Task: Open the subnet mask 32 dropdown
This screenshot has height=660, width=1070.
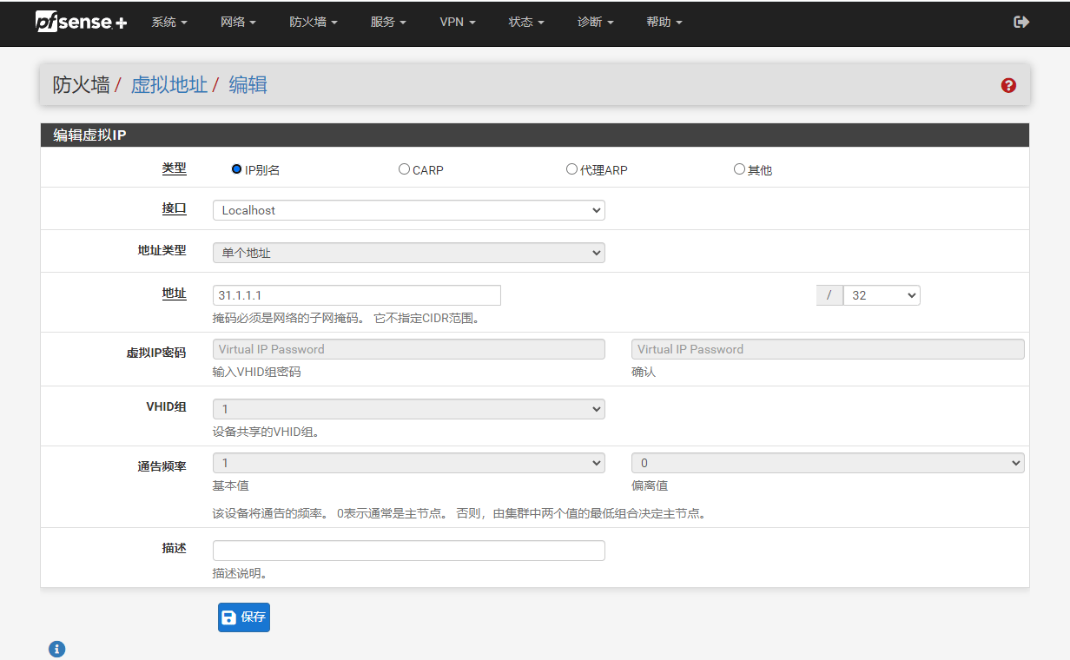Action: 881,295
